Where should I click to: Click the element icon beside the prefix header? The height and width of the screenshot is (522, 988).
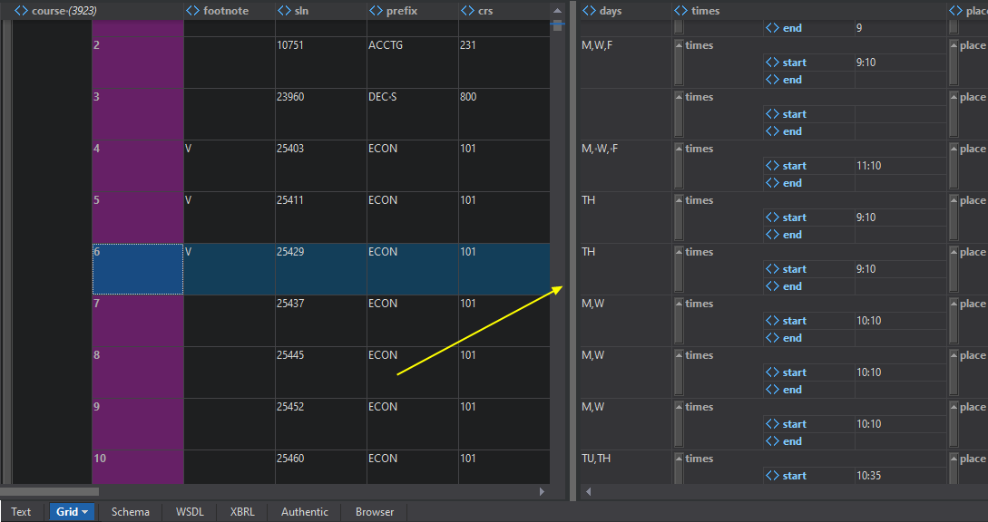click(375, 11)
